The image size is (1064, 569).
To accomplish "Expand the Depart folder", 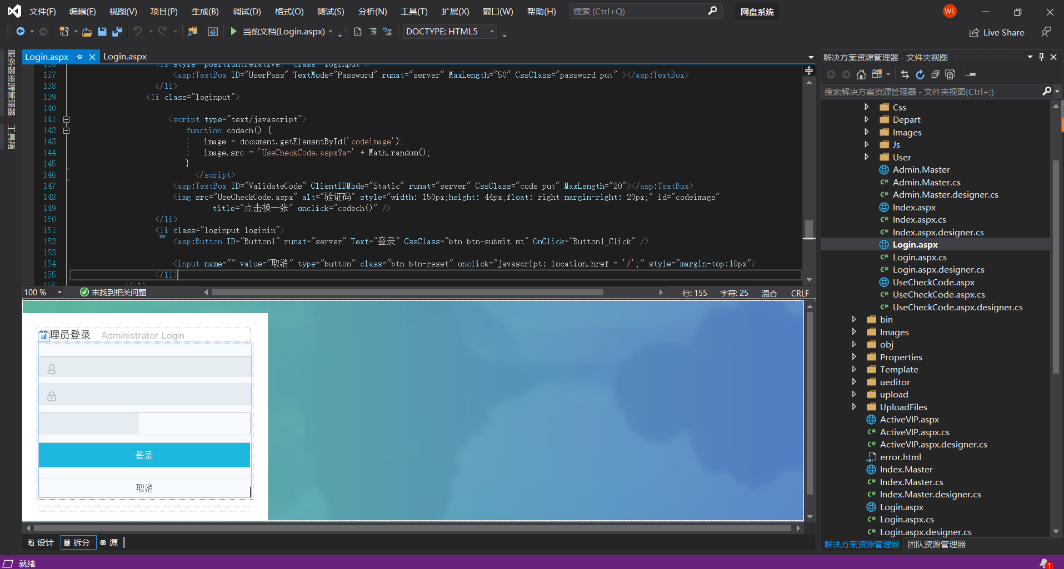I will tap(866, 119).
